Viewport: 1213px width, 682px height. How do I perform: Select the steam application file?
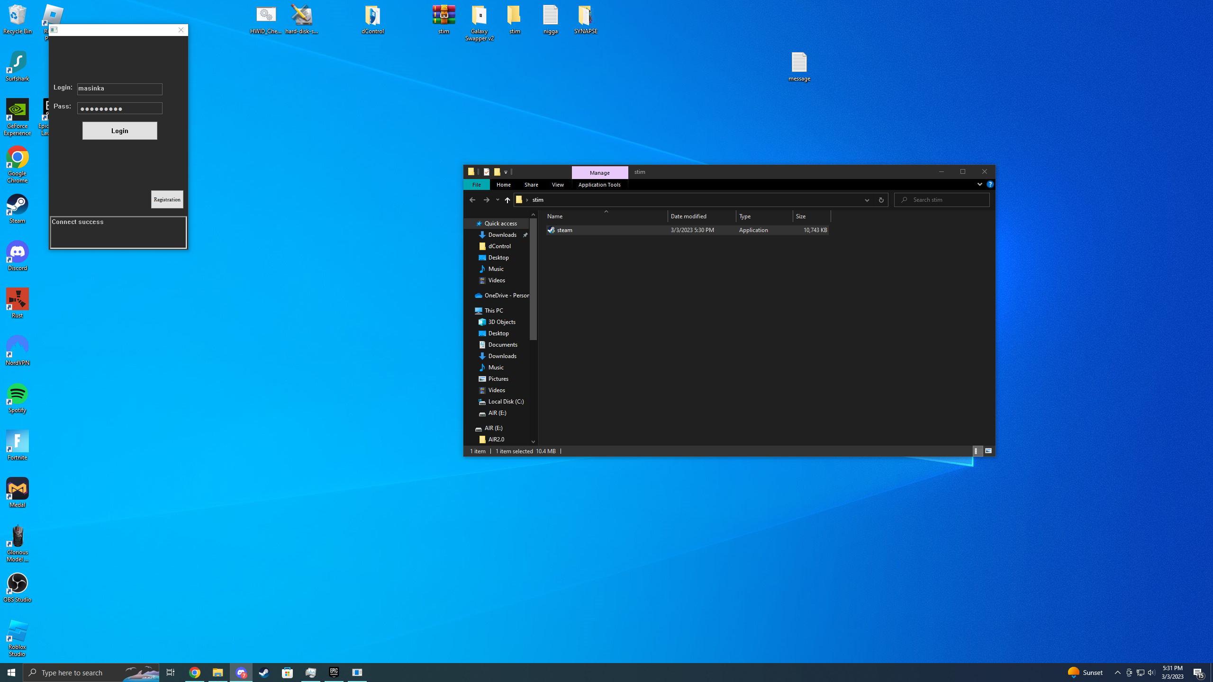564,230
